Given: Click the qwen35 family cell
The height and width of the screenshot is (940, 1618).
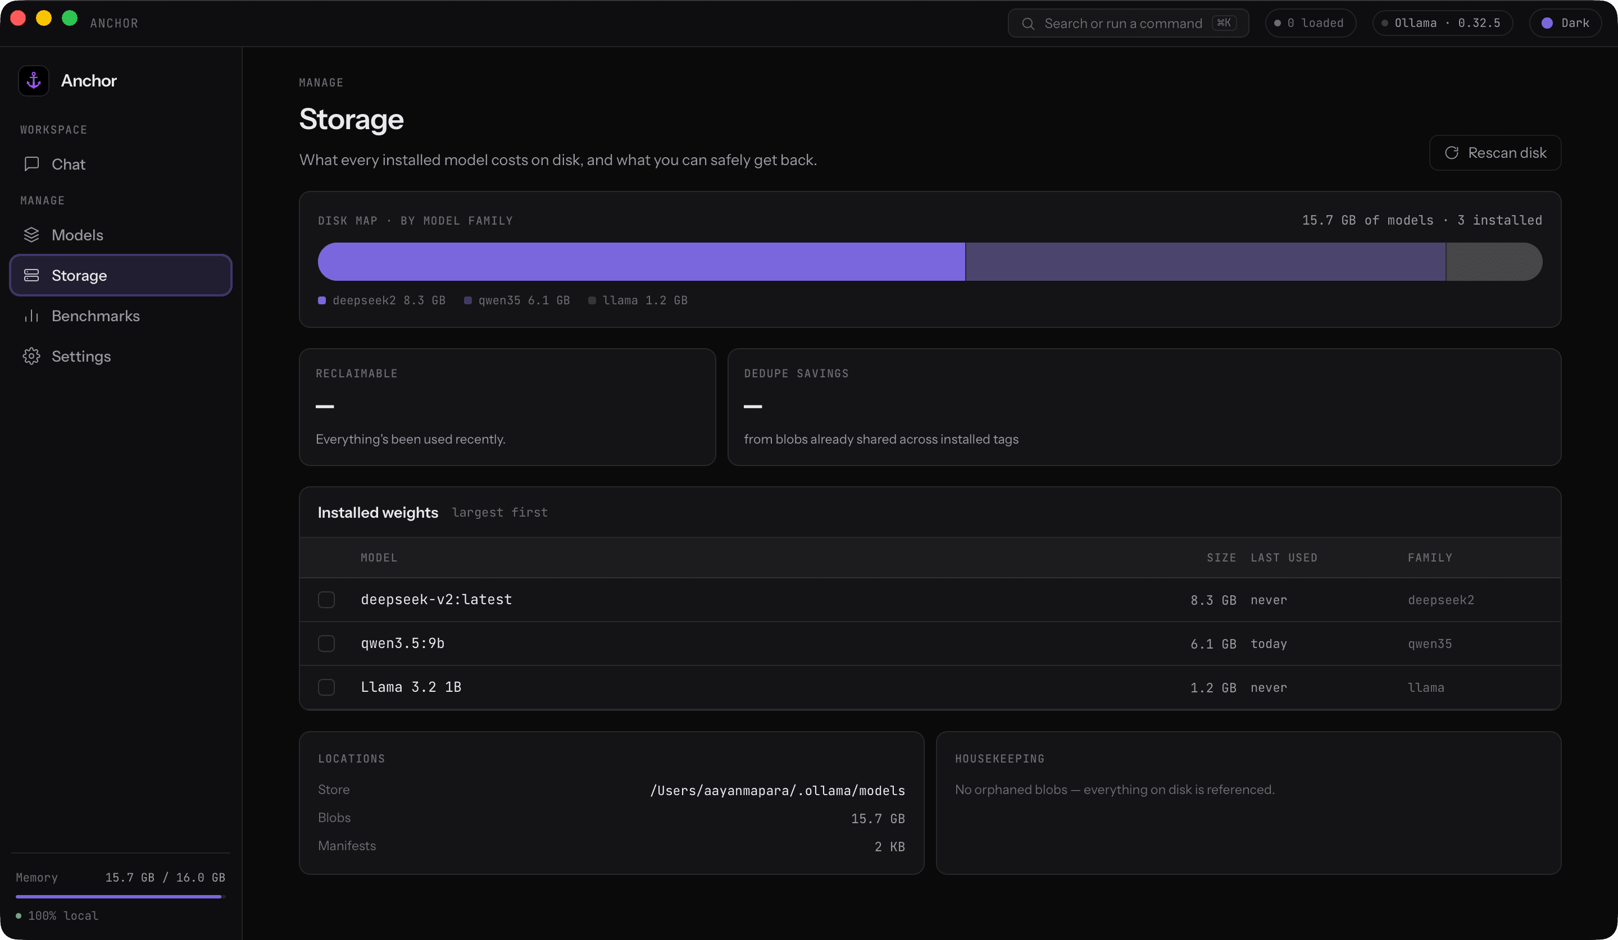Looking at the screenshot, I should [1430, 644].
